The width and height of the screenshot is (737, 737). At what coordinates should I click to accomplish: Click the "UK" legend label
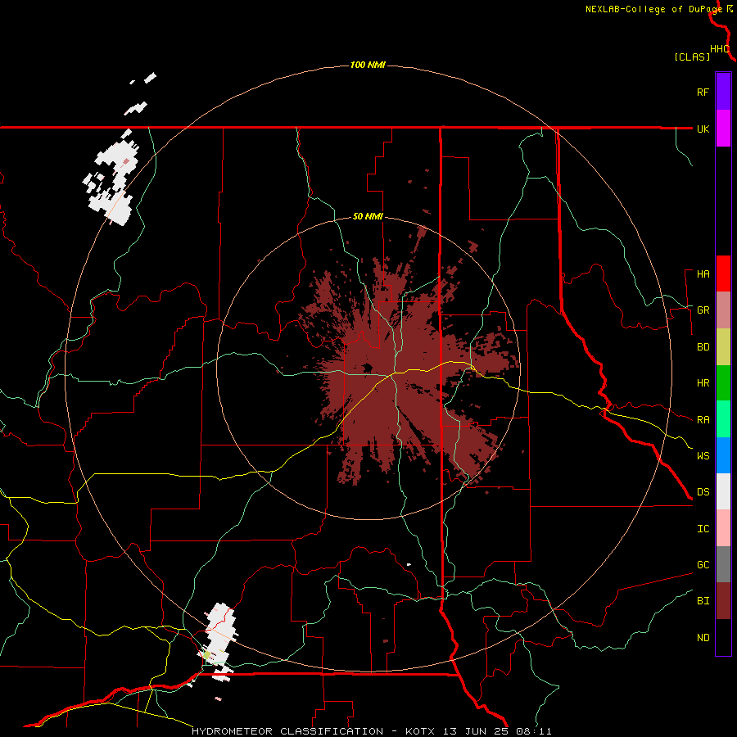tap(703, 129)
